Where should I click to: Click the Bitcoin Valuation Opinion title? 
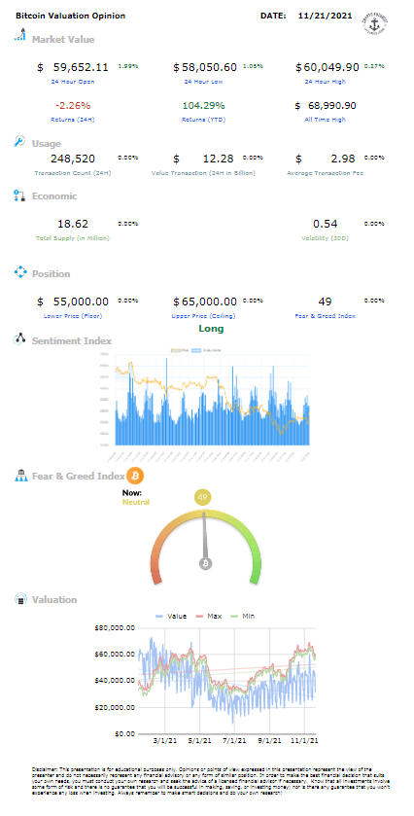click(71, 17)
